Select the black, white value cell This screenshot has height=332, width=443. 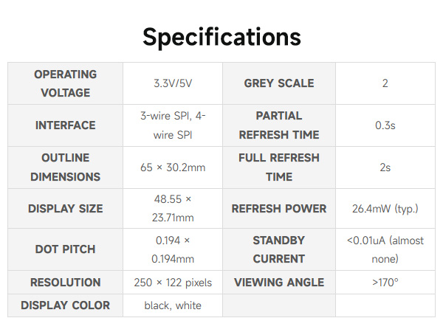point(173,305)
